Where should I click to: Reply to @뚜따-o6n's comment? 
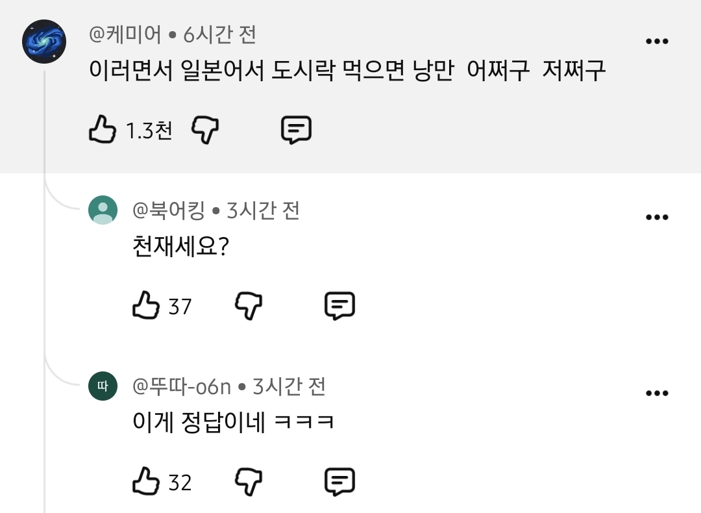click(339, 482)
